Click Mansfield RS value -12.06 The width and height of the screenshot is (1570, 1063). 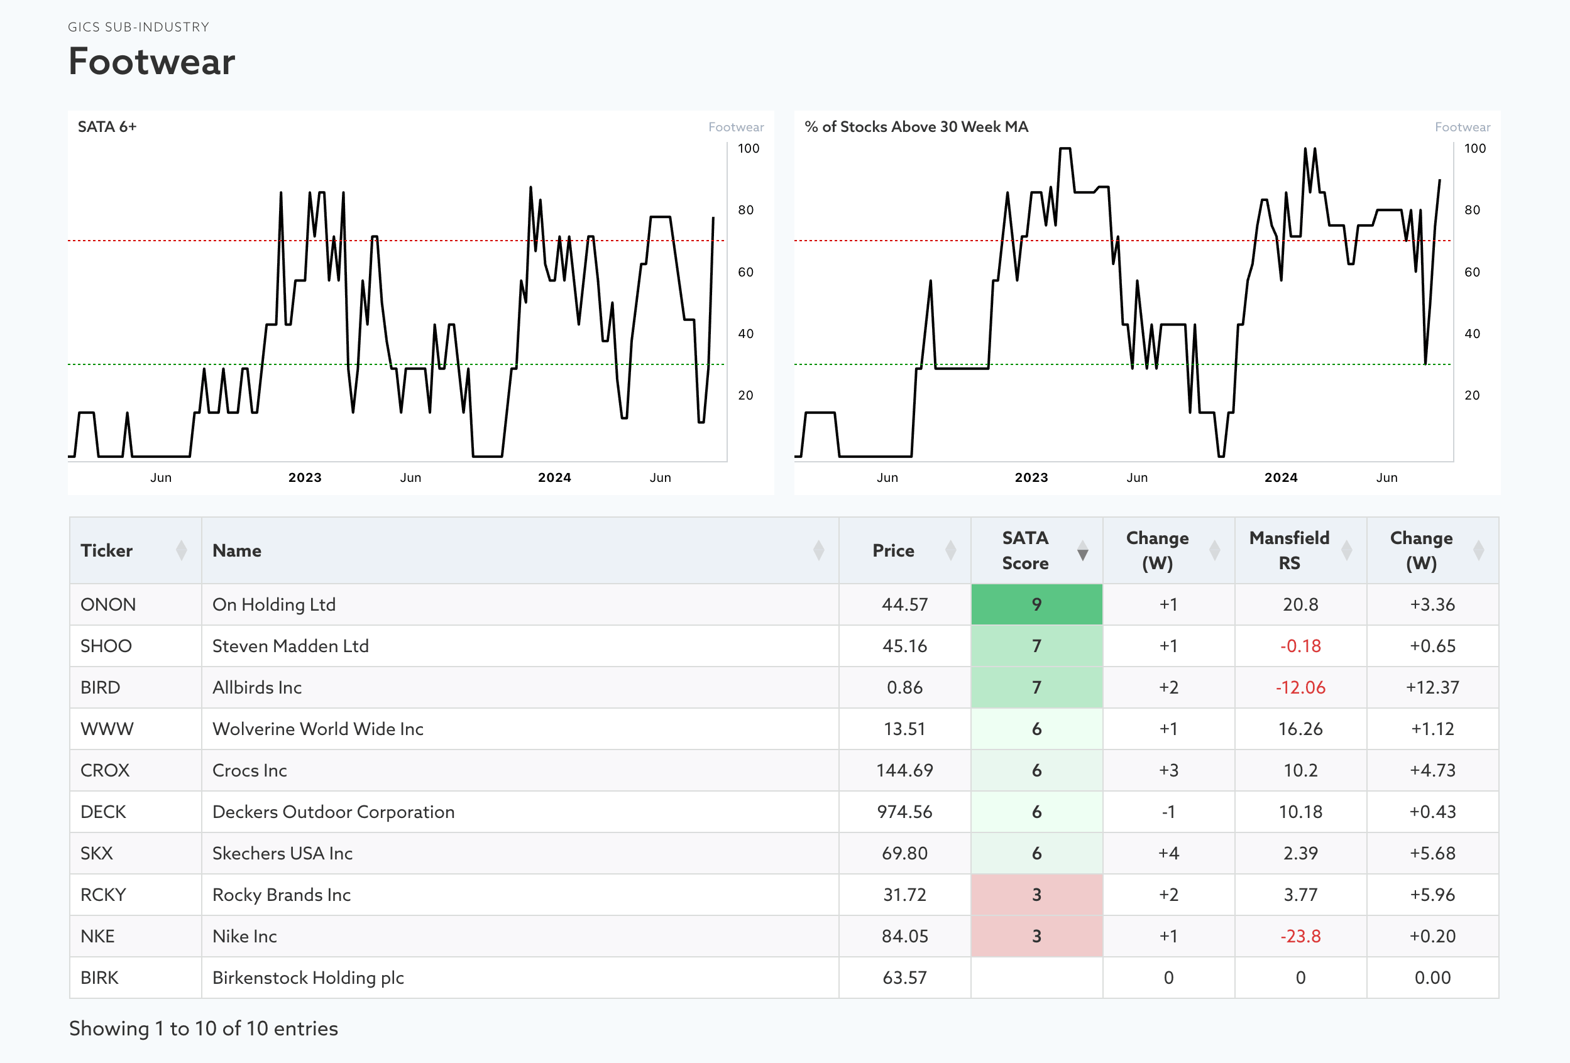tap(1300, 687)
